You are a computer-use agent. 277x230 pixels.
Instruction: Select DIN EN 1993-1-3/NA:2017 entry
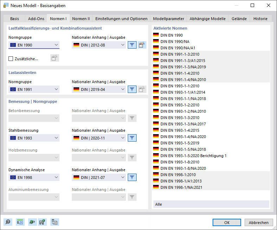coord(211,124)
